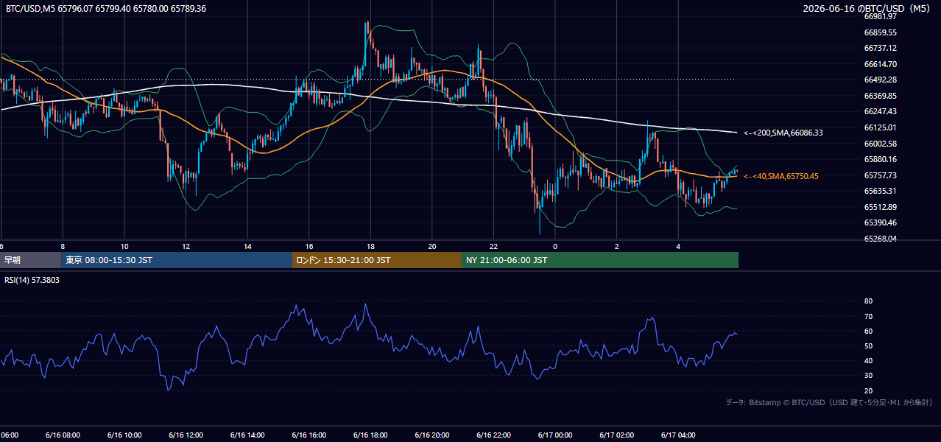The height and width of the screenshot is (442, 941).
Task: Click hour marker 18 under price chart
Action: (x=370, y=246)
